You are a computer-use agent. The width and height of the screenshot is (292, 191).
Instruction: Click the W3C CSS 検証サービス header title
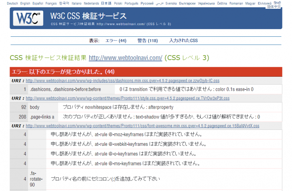[x=89, y=16]
